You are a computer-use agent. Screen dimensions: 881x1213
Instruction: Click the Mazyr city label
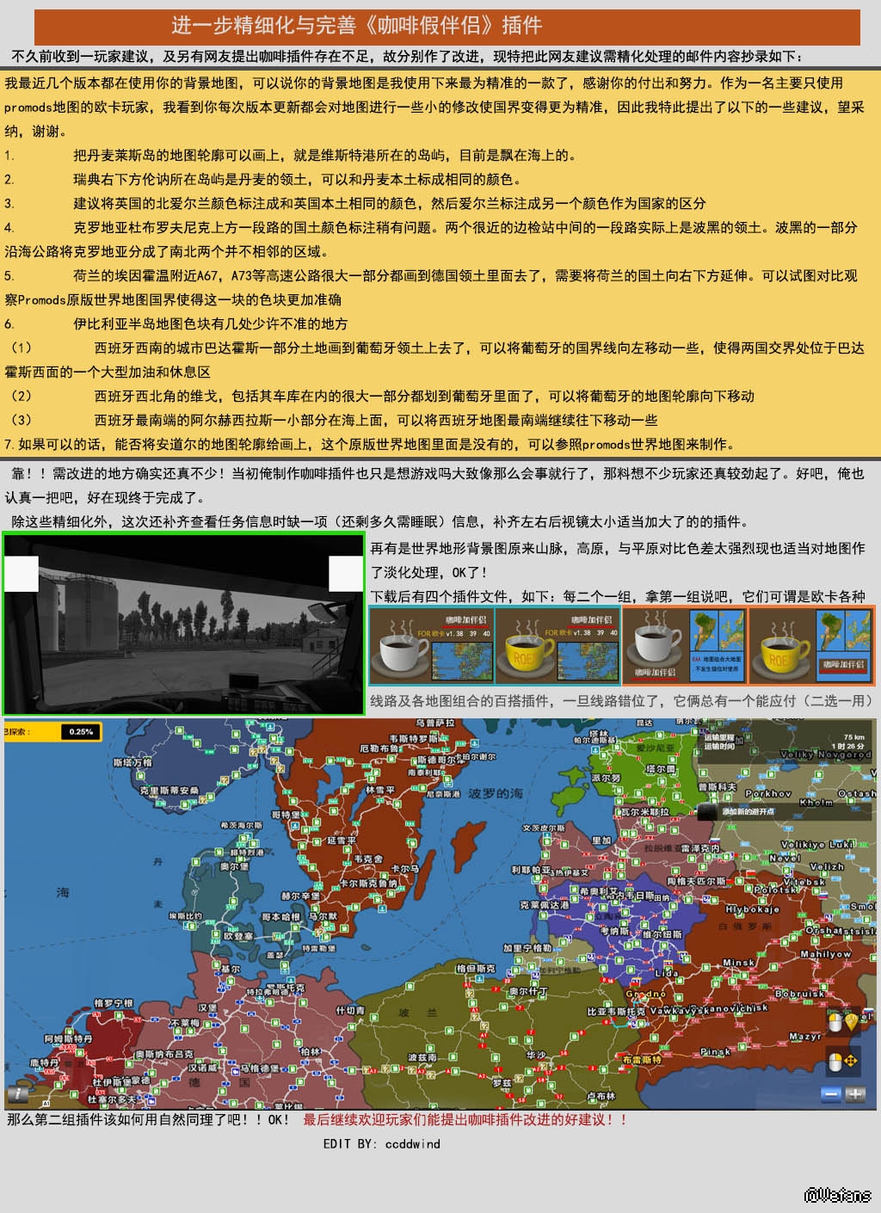(806, 1037)
